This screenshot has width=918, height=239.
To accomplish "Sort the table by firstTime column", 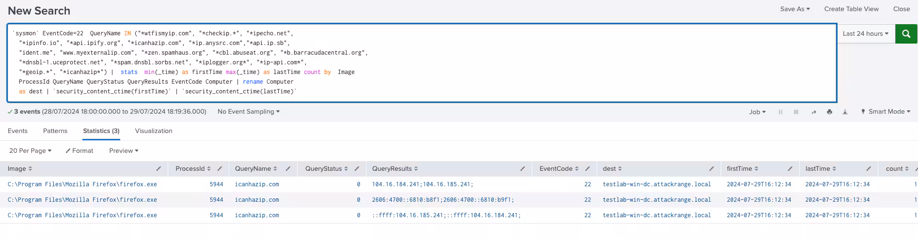I will tap(742, 169).
